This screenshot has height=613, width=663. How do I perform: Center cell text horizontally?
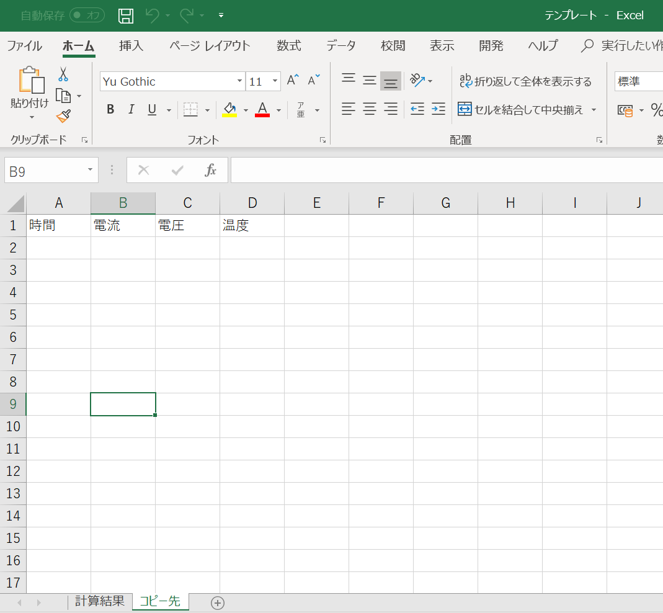370,109
